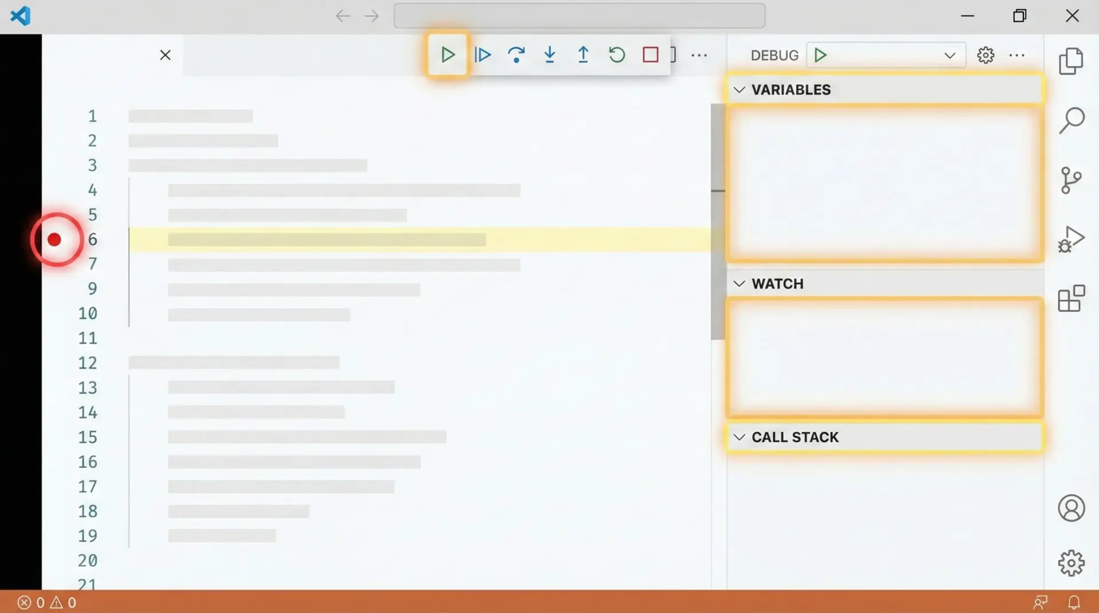
Task: Click the top command search box
Action: coord(579,15)
